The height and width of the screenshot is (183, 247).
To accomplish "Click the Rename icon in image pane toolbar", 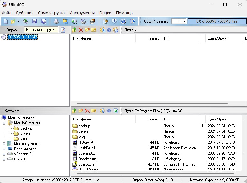I will (94, 30).
